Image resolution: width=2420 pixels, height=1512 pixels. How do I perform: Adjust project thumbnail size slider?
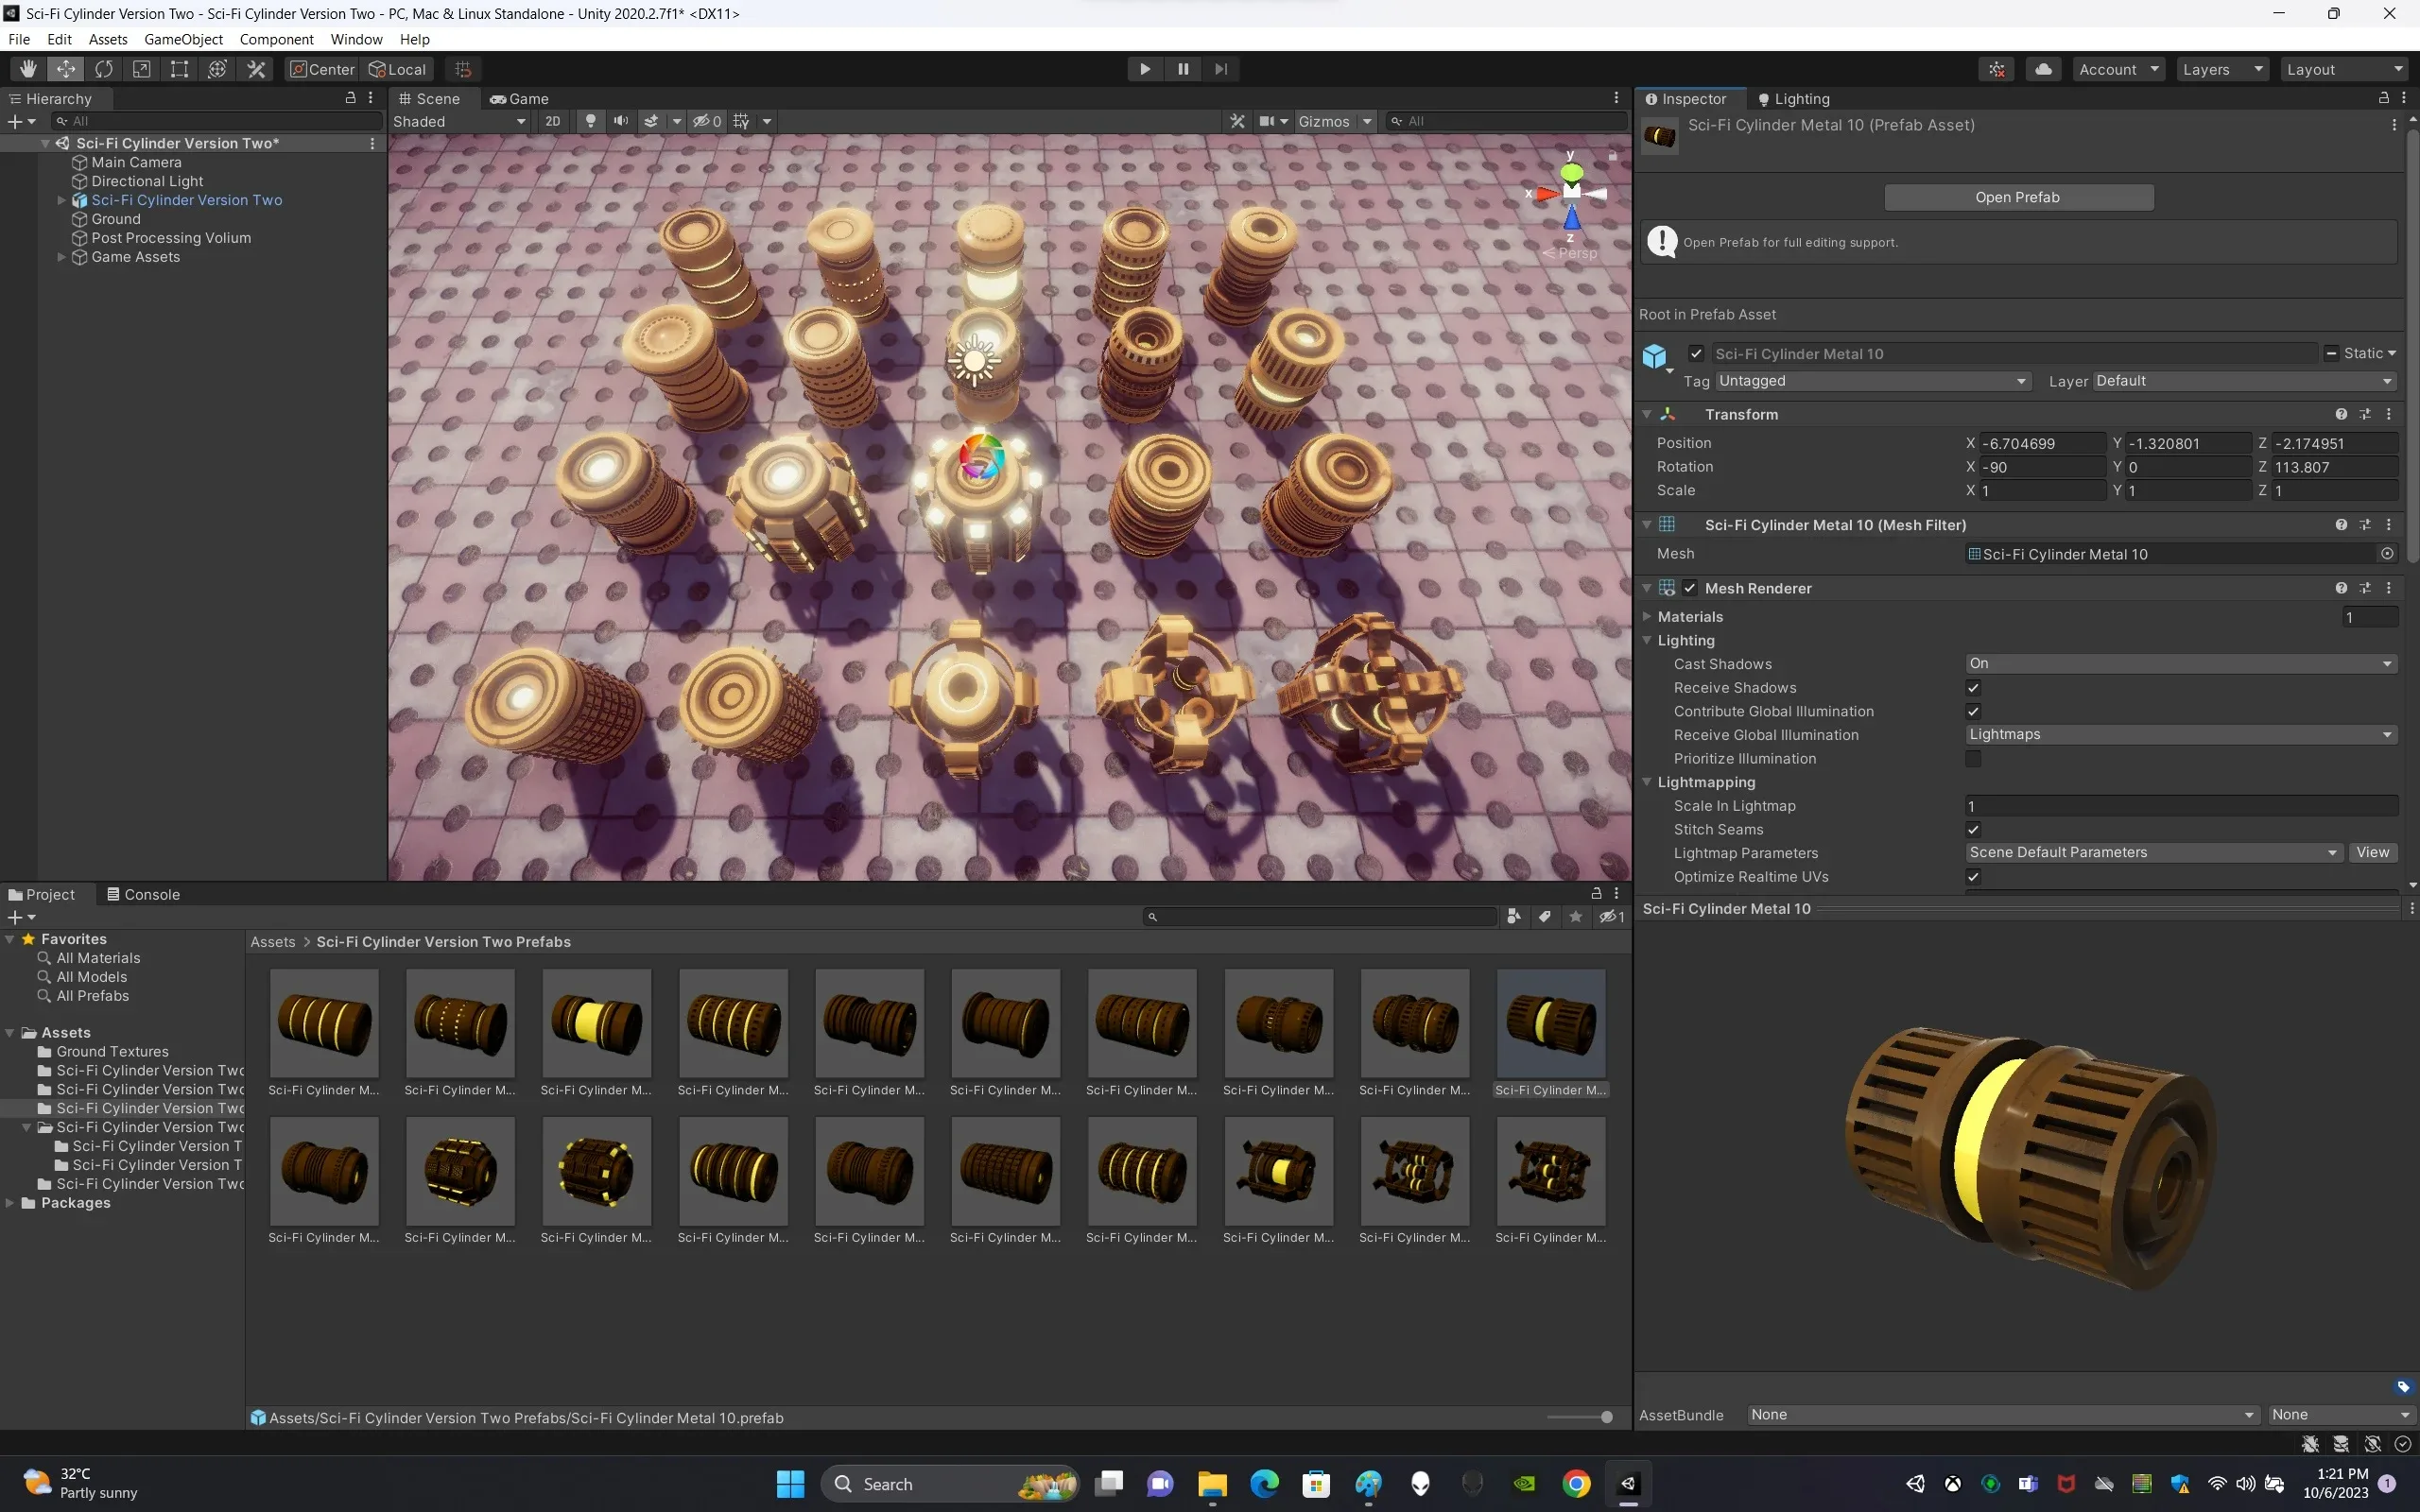point(1605,1417)
